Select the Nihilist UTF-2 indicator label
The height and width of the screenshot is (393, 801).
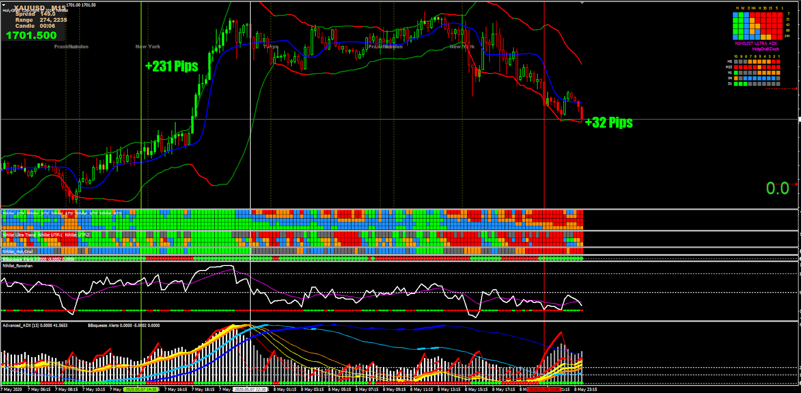coord(77,235)
